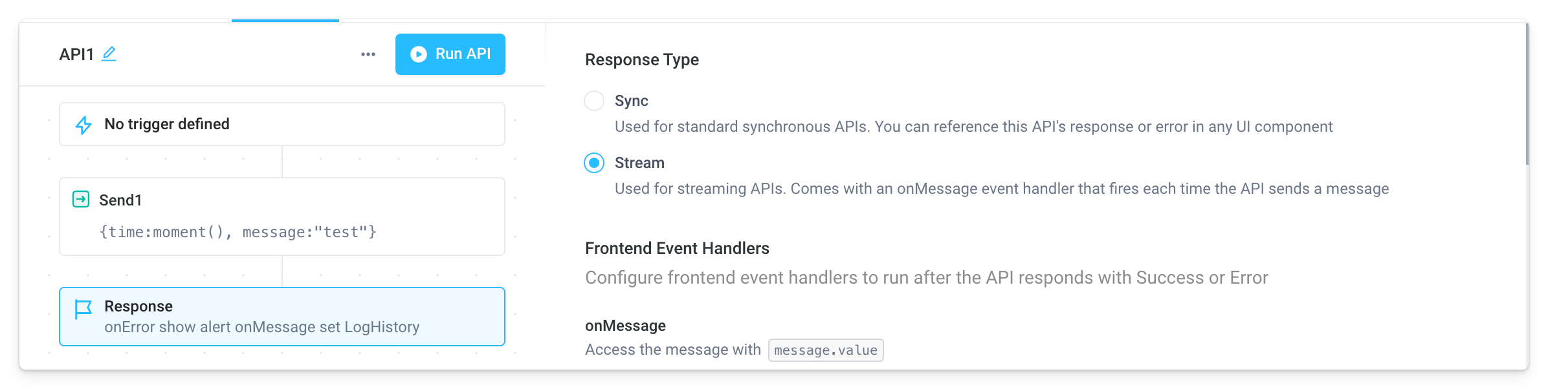Click the three-dot icon beside Run API
Screen dimensions: 1548x389
pyautogui.click(x=368, y=54)
